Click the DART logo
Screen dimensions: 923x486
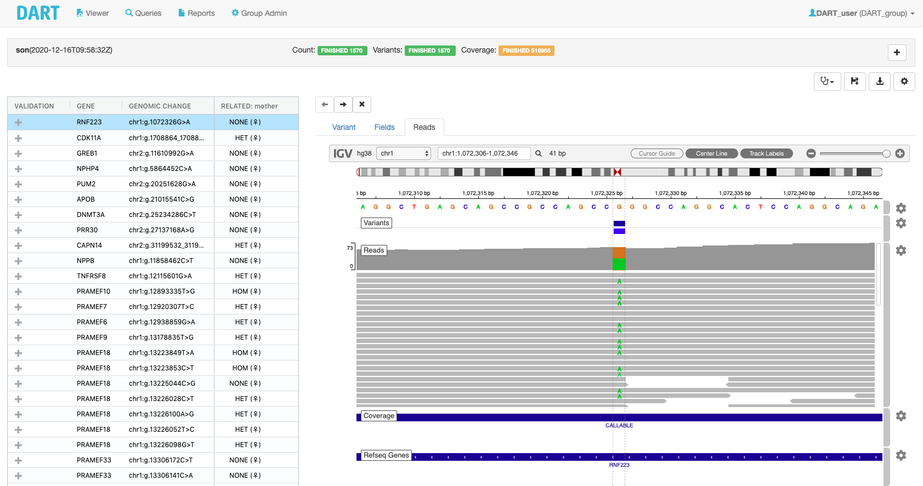point(38,13)
